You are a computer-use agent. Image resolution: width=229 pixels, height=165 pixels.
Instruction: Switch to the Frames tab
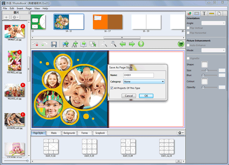click(x=85, y=133)
